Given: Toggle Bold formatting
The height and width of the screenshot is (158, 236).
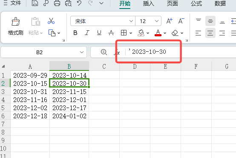Looking at the screenshot, I should (75, 33).
